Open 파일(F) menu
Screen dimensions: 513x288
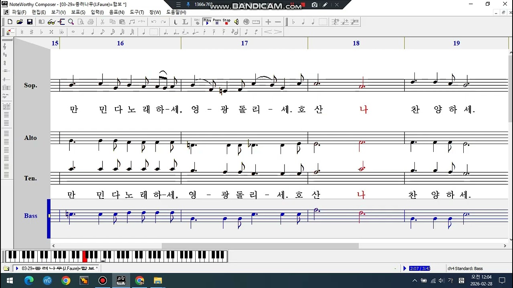pos(19,12)
